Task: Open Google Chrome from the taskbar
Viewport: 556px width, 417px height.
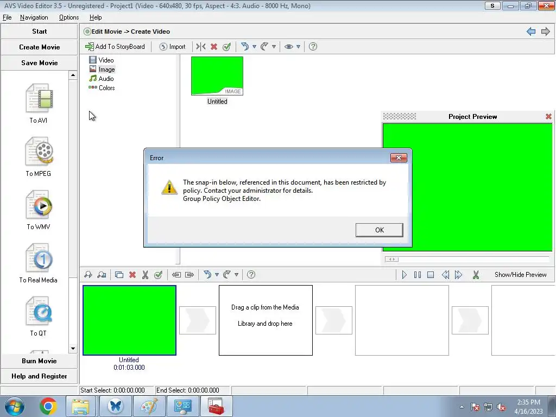Action: 48,406
